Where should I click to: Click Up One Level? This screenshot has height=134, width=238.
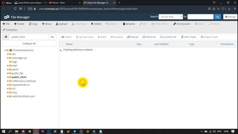click(x=85, y=37)
